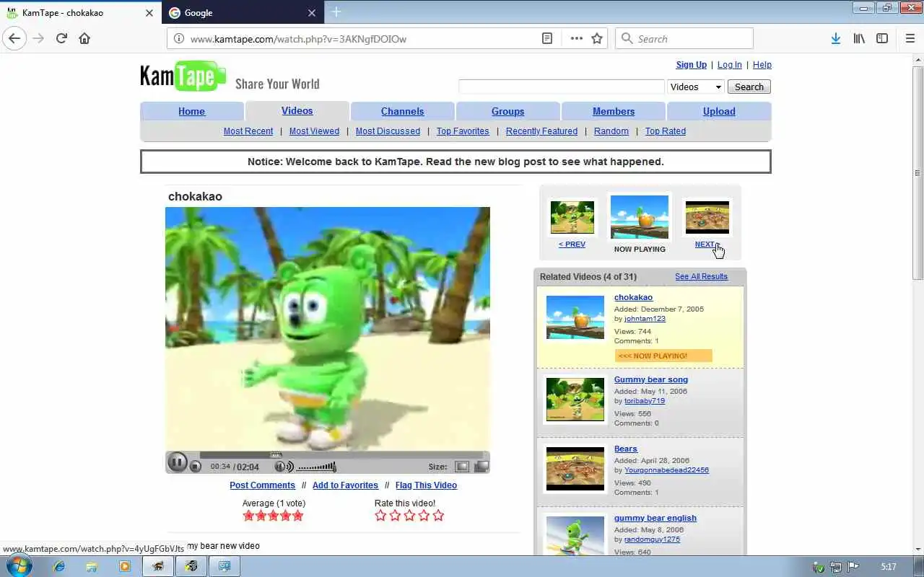Click the browser Search box
924x577 pixels.
click(x=684, y=38)
